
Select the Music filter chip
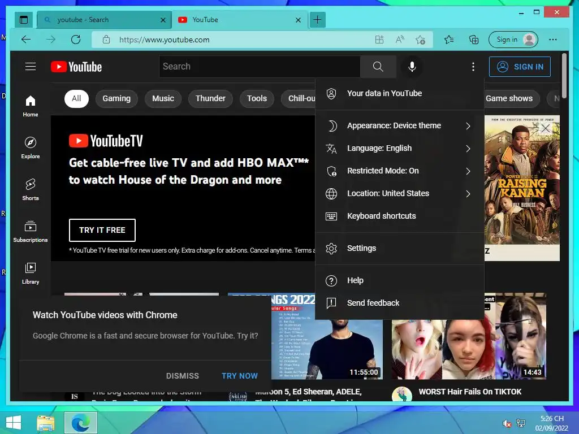[163, 98]
